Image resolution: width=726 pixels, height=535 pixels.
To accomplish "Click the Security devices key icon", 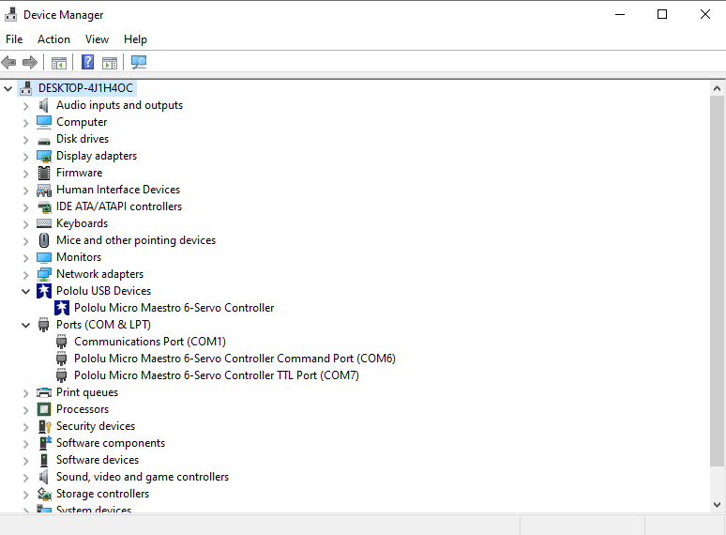I will coord(44,426).
